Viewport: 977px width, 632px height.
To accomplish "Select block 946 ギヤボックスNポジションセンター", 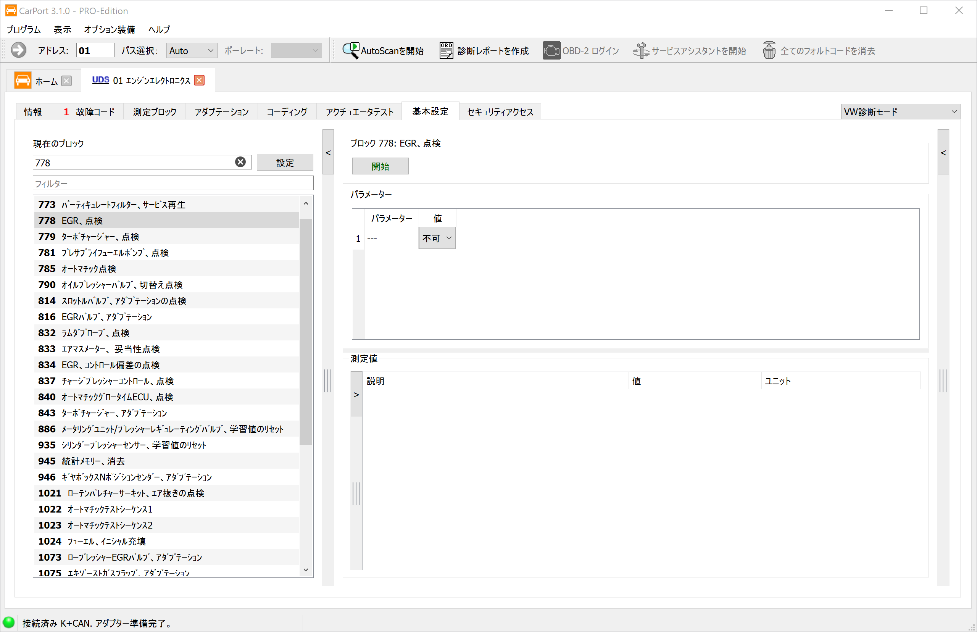I will [167, 477].
